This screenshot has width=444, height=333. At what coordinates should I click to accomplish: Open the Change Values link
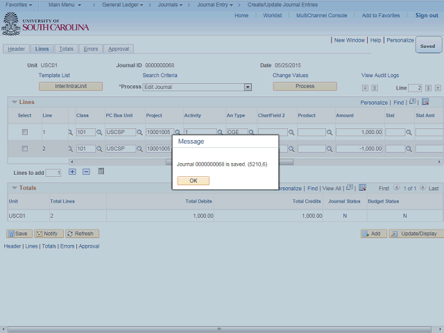pyautogui.click(x=290, y=76)
